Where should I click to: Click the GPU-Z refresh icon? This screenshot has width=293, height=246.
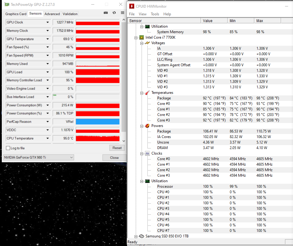pyautogui.click(x=114, y=13)
